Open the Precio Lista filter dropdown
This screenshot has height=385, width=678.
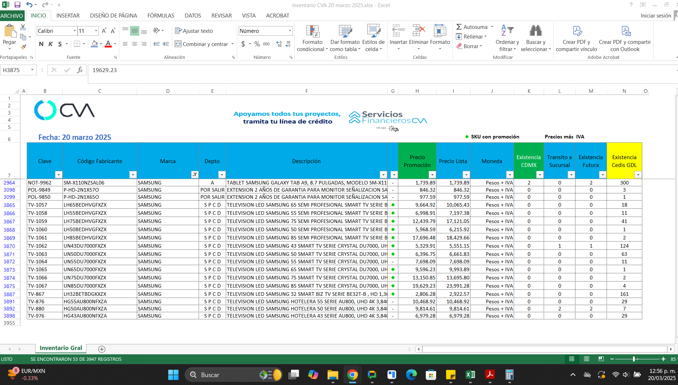tap(466, 174)
